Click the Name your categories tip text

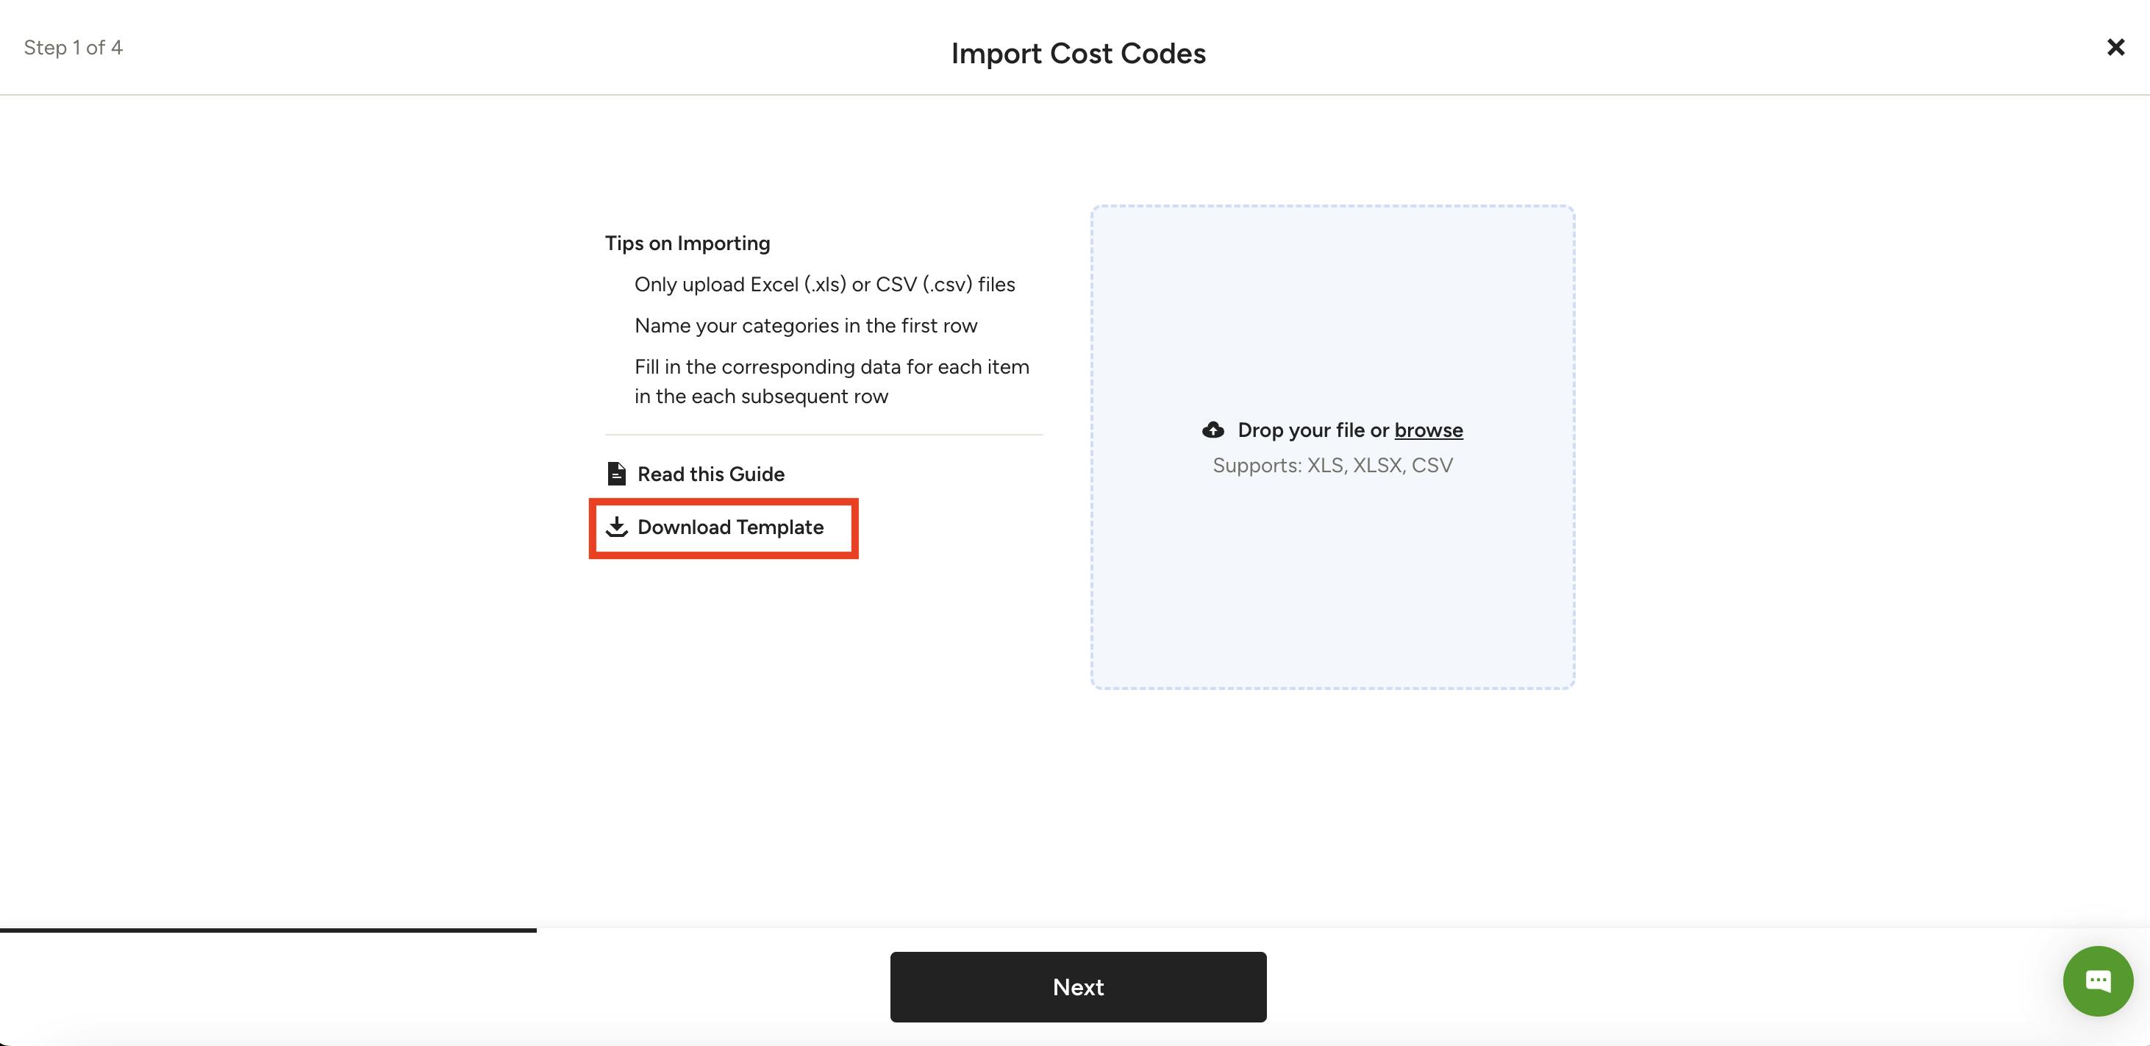806,326
